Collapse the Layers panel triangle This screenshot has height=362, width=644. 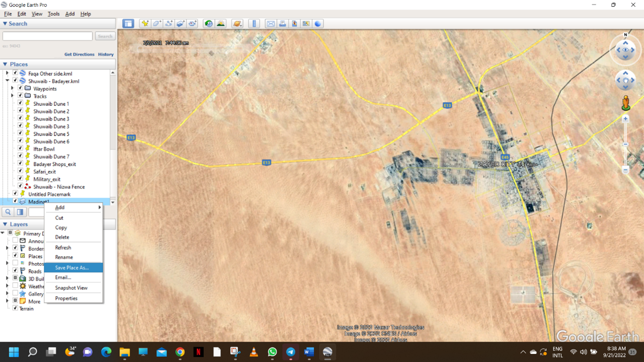pos(5,224)
